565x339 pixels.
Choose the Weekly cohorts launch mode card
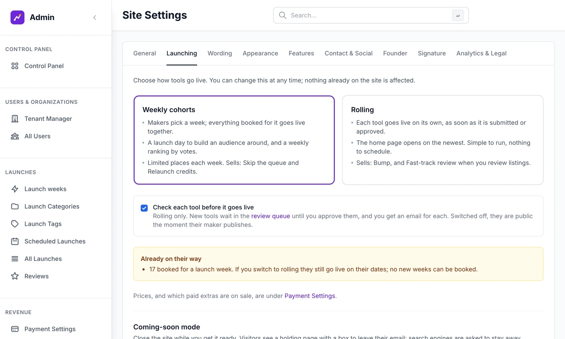tap(234, 140)
